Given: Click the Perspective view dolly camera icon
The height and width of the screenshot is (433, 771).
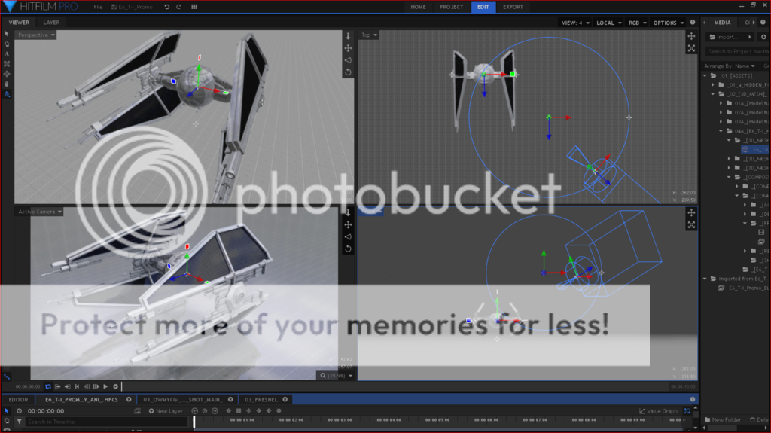Looking at the screenshot, I should (x=348, y=36).
